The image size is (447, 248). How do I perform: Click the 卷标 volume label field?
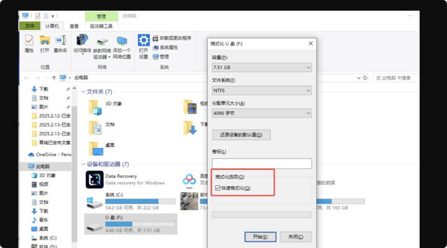pyautogui.click(x=261, y=163)
